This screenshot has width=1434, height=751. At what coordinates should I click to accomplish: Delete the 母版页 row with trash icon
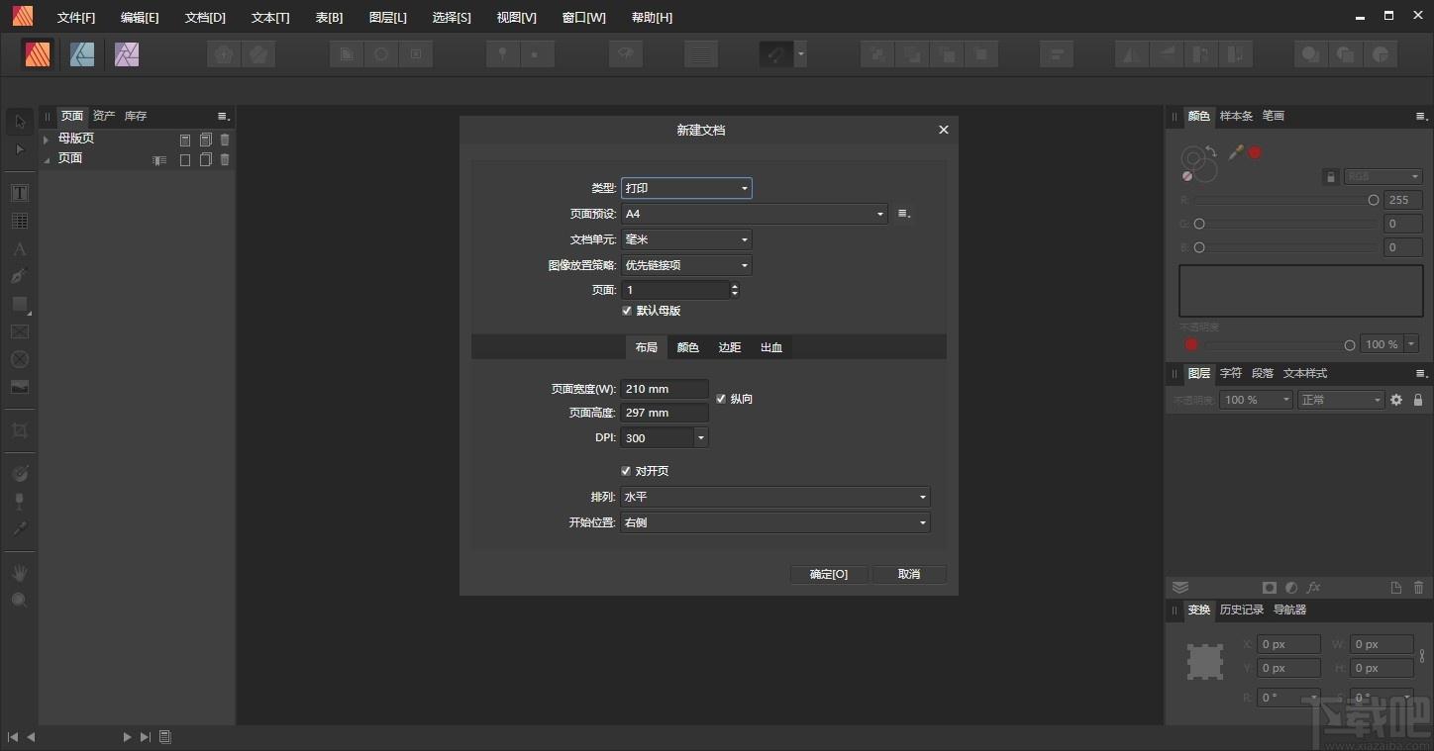(x=225, y=140)
